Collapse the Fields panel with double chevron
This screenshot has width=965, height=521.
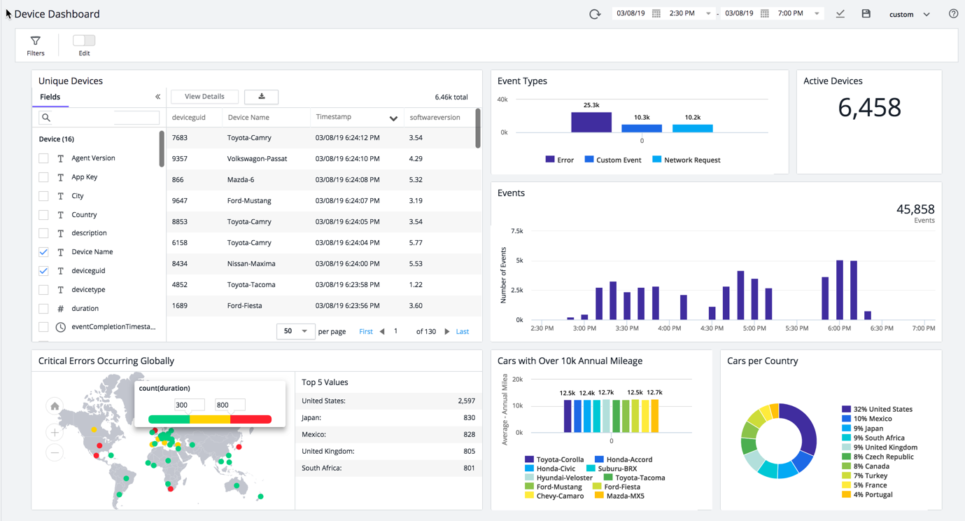[157, 97]
